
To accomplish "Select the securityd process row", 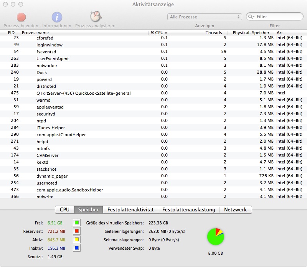I will point(153,114).
